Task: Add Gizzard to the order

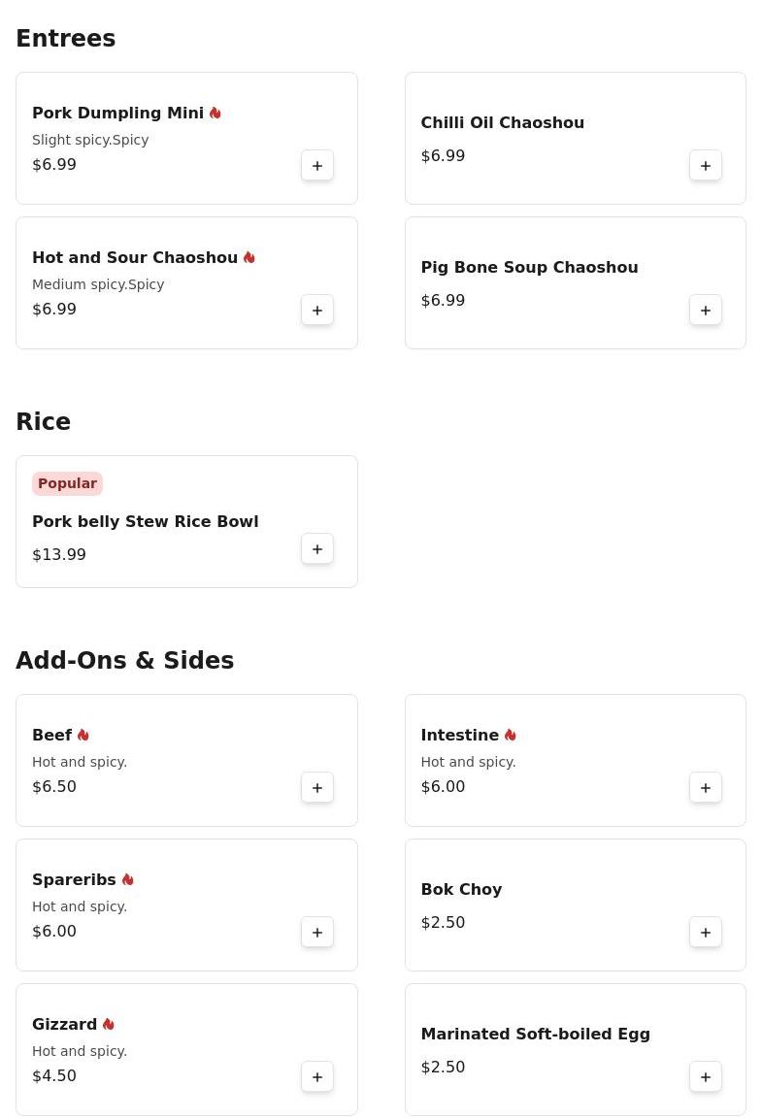Action: tap(317, 1077)
